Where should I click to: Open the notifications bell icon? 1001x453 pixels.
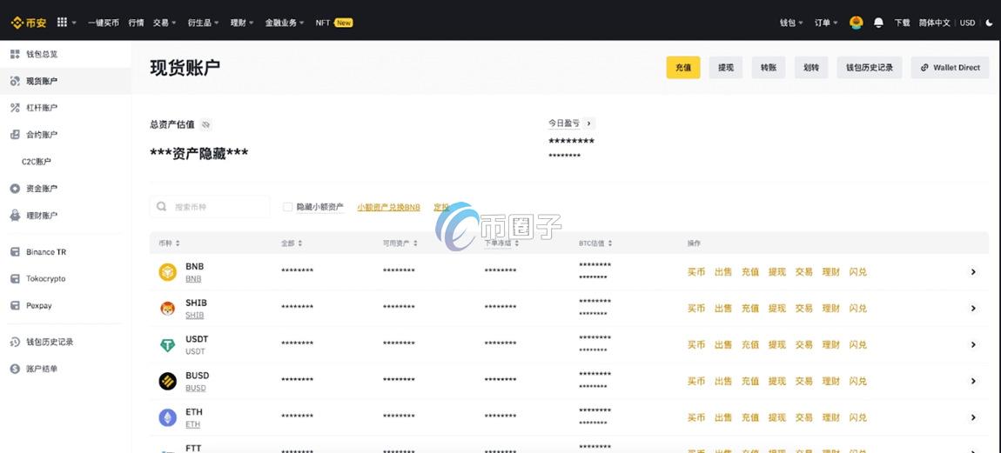coord(879,23)
